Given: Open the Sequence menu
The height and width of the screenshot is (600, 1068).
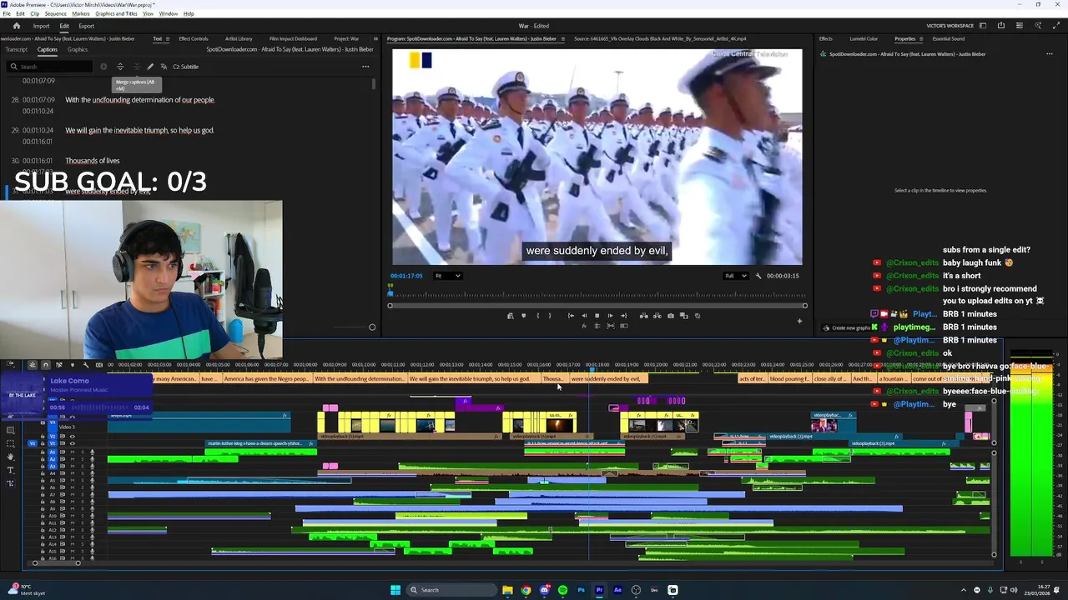Looking at the screenshot, I should point(55,13).
